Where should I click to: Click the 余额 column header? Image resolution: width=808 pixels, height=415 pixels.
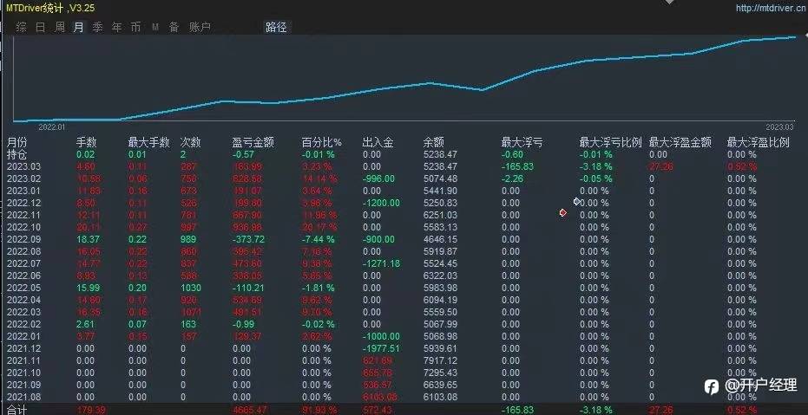433,142
